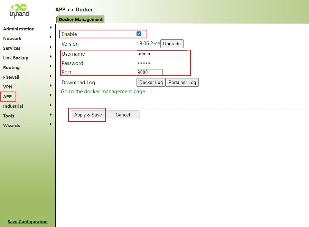Expand the Industrial menu arrow
This screenshot has height=227, width=309.
pos(51,105)
